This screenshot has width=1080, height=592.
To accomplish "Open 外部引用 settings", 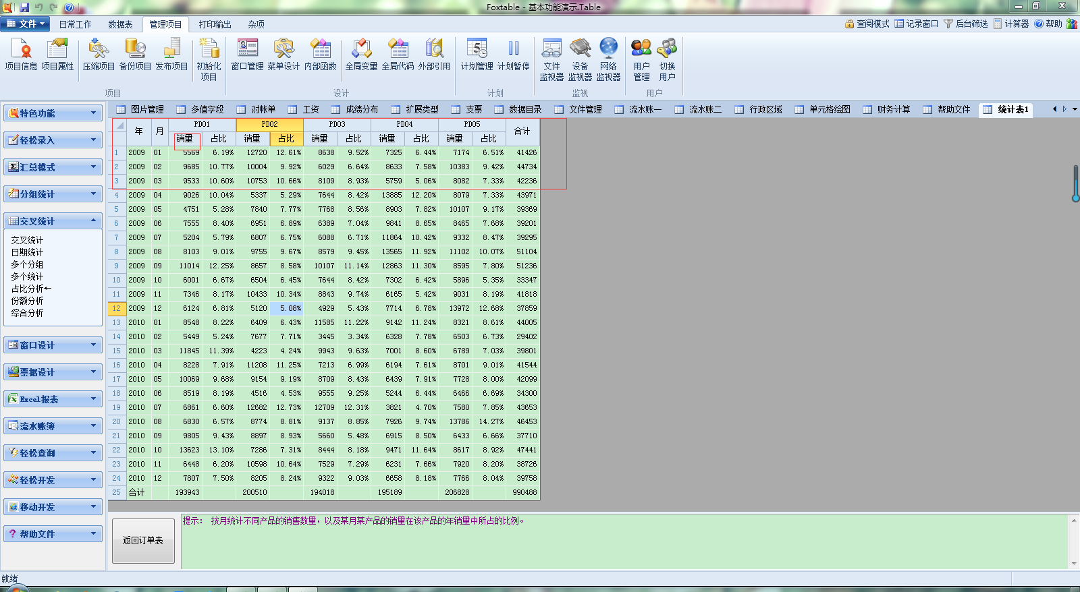I will tap(434, 55).
